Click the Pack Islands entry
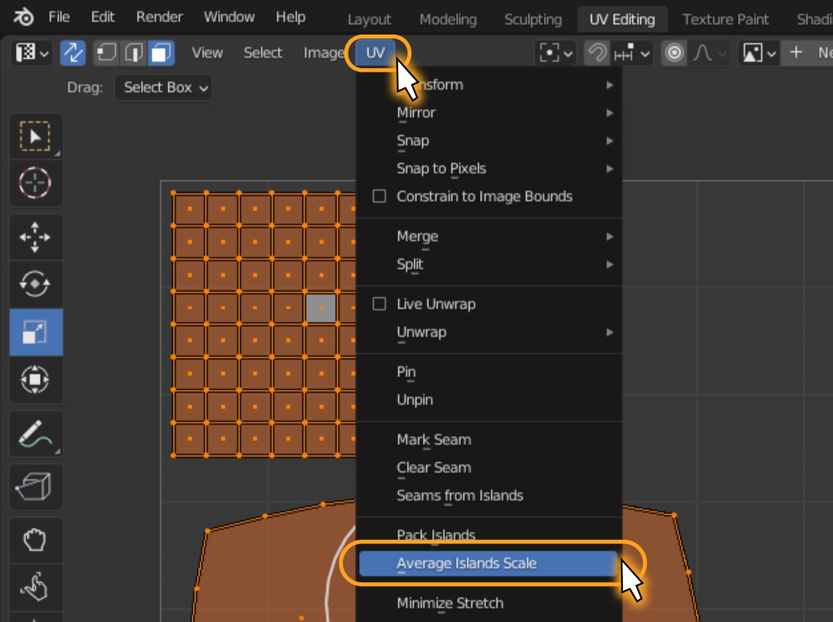833x622 pixels. [436, 535]
